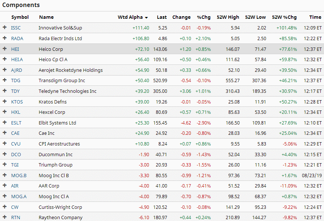Open the HXL symbol link

(16, 112)
